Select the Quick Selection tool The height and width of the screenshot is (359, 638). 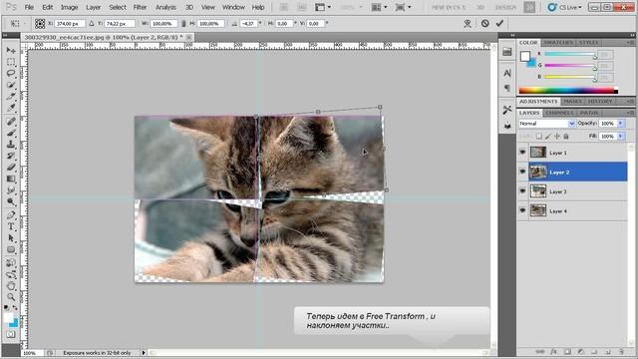pos(11,85)
